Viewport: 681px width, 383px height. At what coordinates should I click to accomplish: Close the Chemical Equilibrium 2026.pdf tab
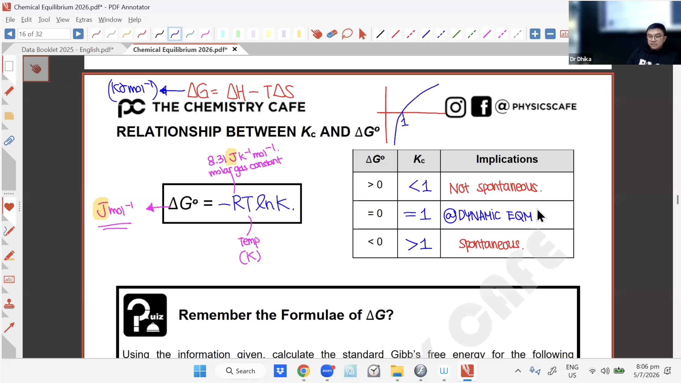[235, 49]
